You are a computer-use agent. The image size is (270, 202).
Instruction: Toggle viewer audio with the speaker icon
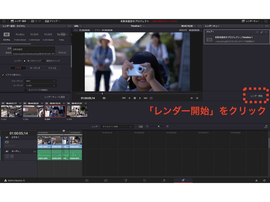pos(104,98)
